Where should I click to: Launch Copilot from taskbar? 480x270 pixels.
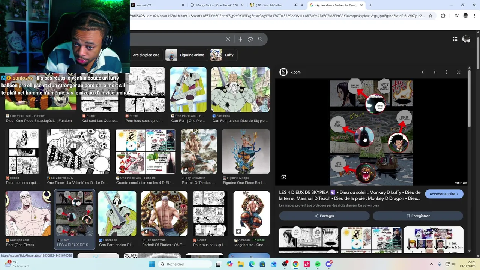[x=229, y=264]
